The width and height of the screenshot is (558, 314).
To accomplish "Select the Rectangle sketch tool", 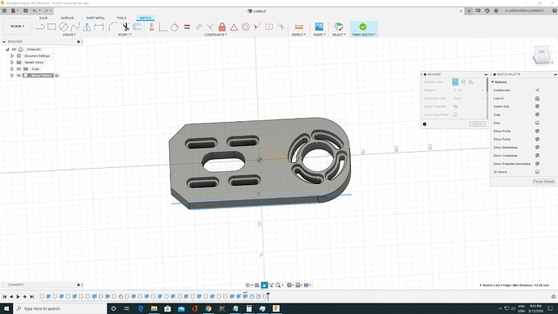I will [52, 27].
